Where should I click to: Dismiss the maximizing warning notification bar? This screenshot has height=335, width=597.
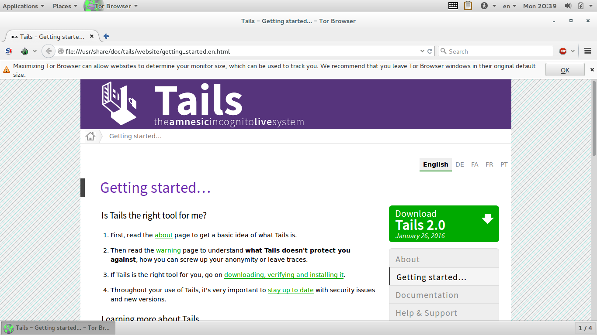pos(592,70)
